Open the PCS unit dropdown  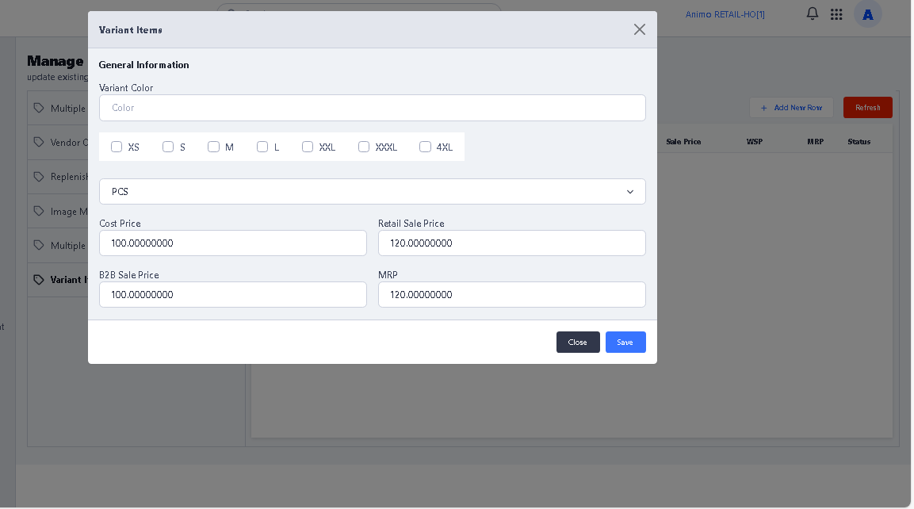[x=373, y=191]
